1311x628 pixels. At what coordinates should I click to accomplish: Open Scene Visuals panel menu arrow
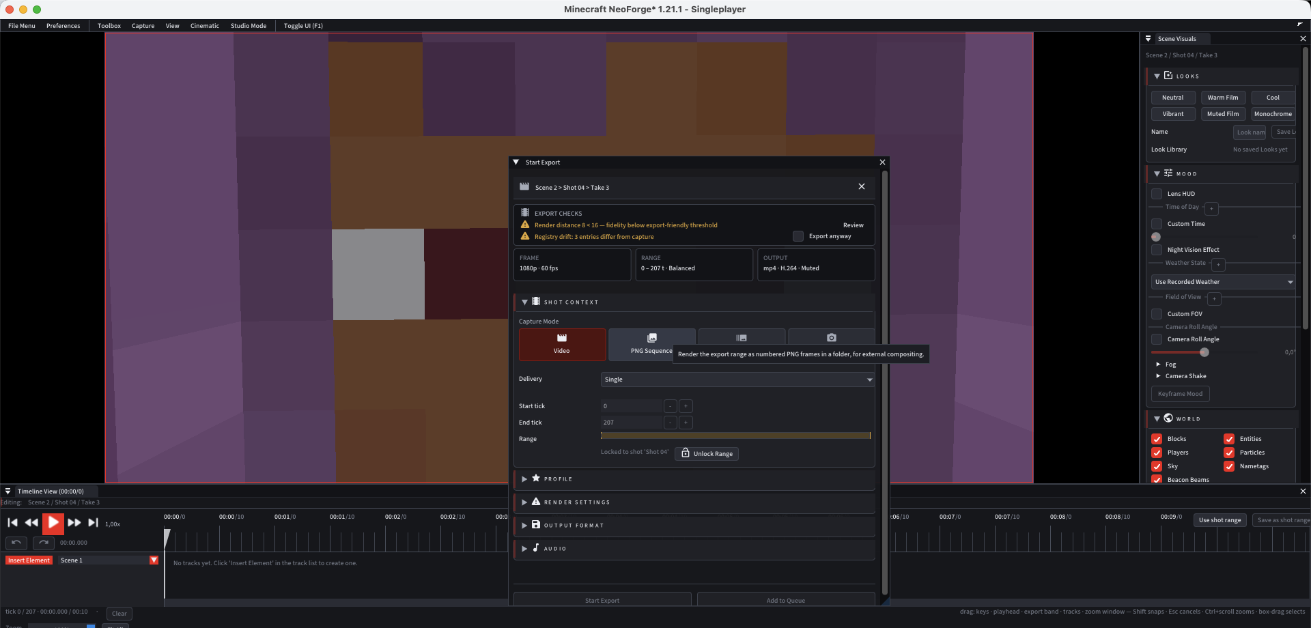tap(1148, 39)
